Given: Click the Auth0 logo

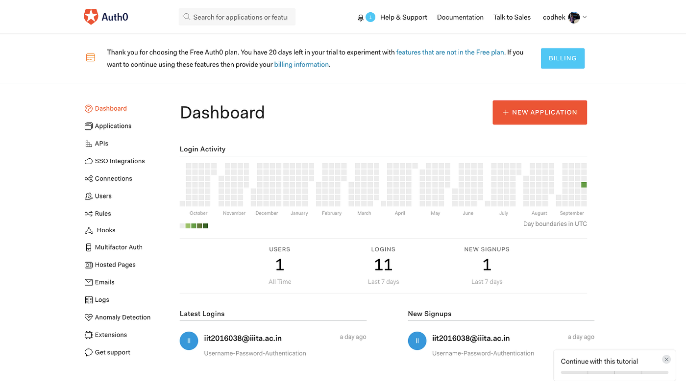Looking at the screenshot, I should pos(106,17).
